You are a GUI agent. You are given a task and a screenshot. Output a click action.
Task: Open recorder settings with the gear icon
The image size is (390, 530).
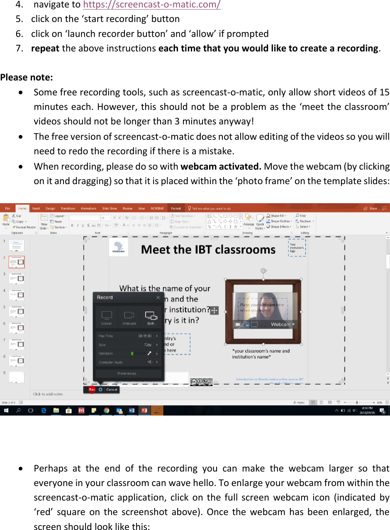(101, 389)
